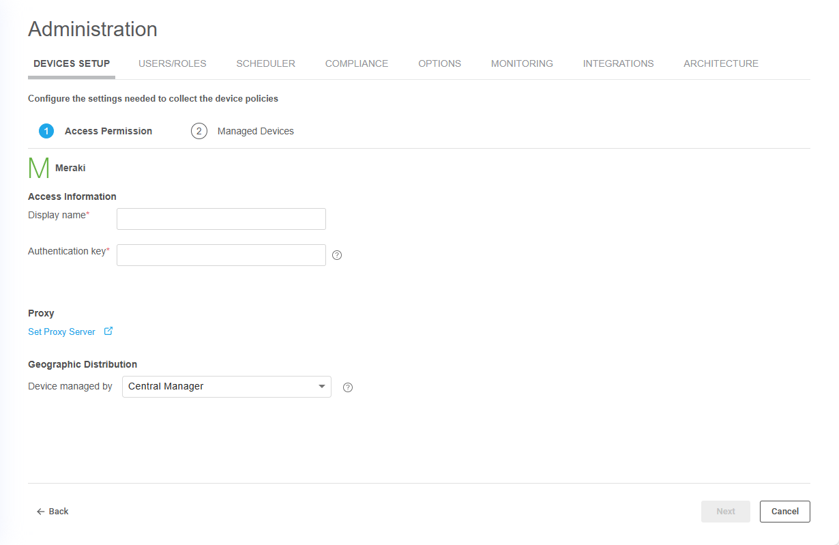839x545 pixels.
Task: Click the step 2 Managed Devices circle
Action: point(198,131)
